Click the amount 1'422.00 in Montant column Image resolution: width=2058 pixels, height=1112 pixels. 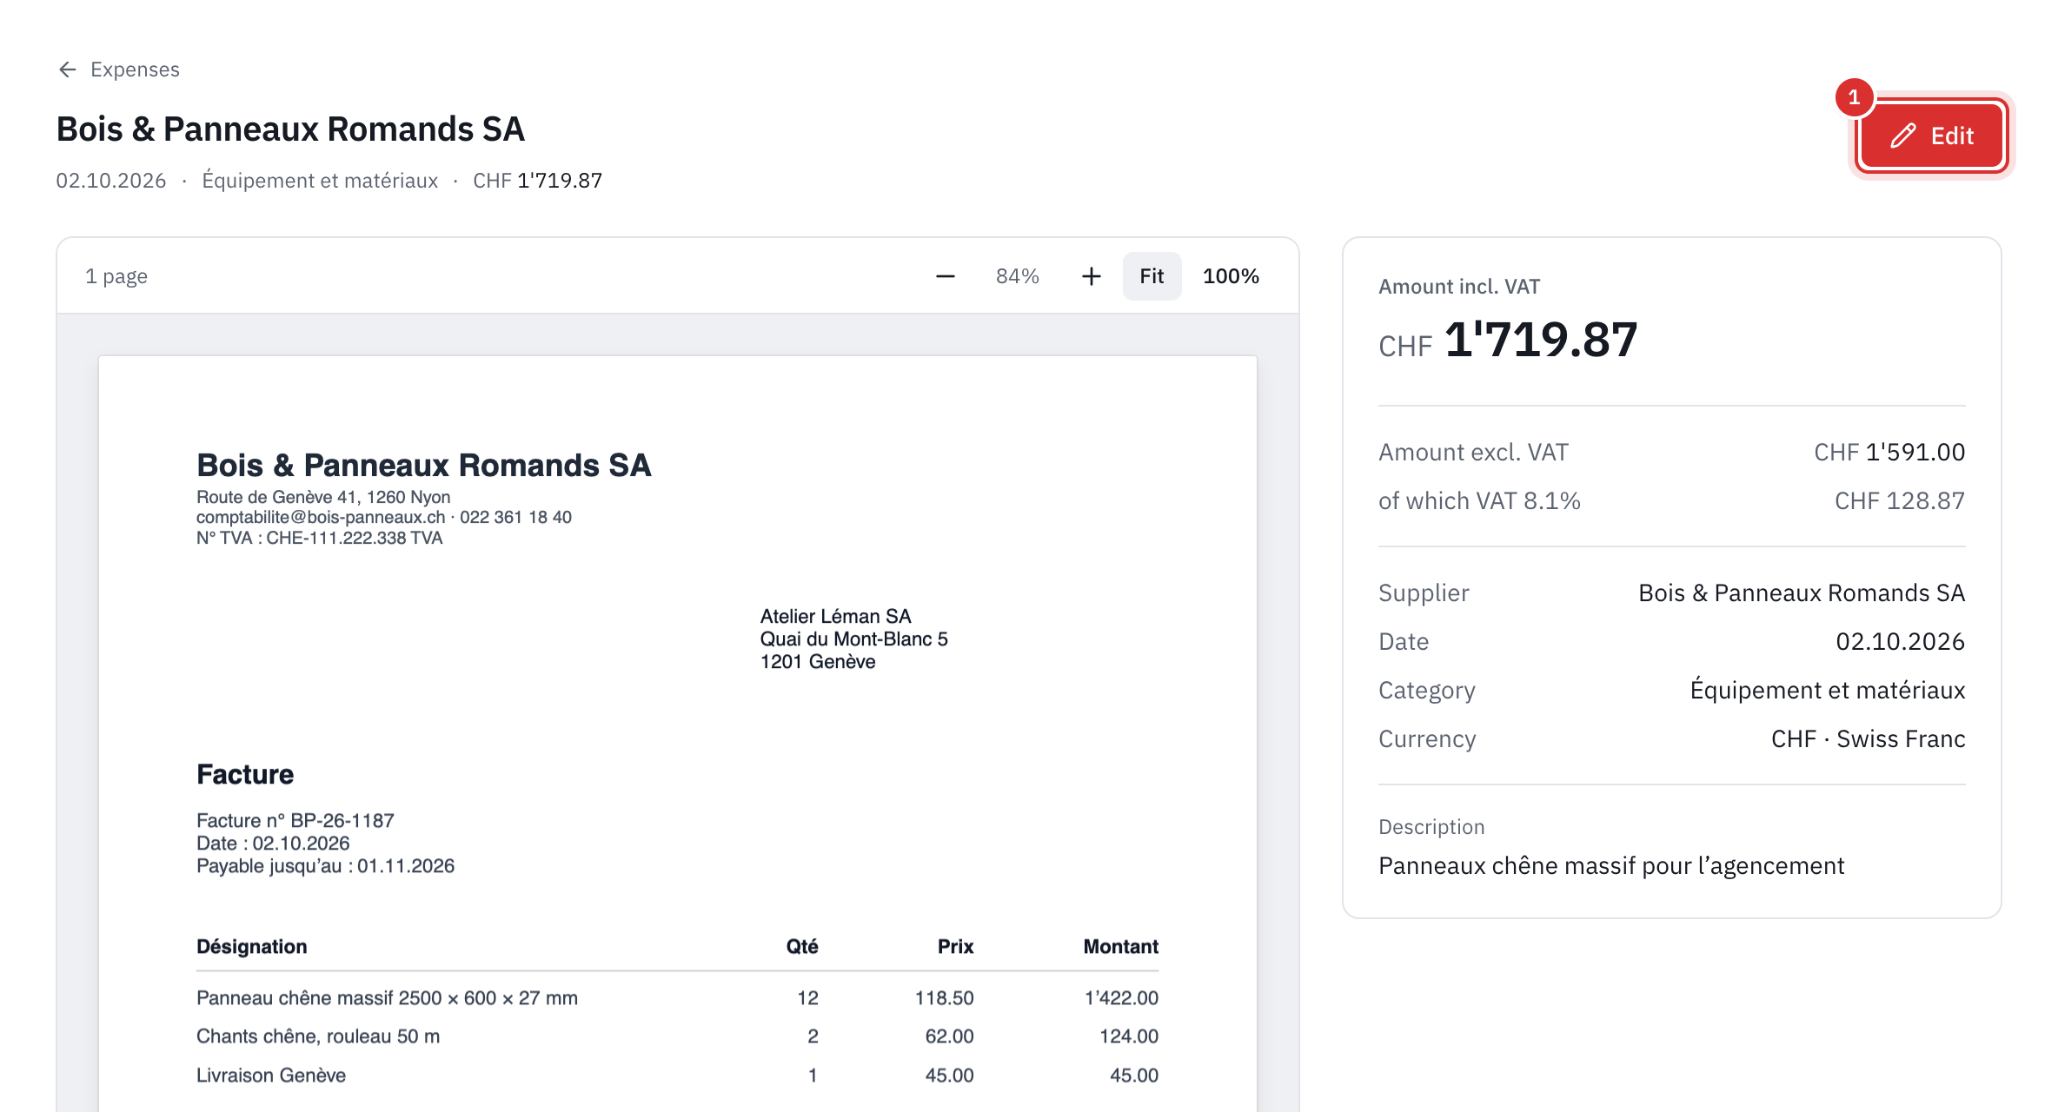point(1121,998)
